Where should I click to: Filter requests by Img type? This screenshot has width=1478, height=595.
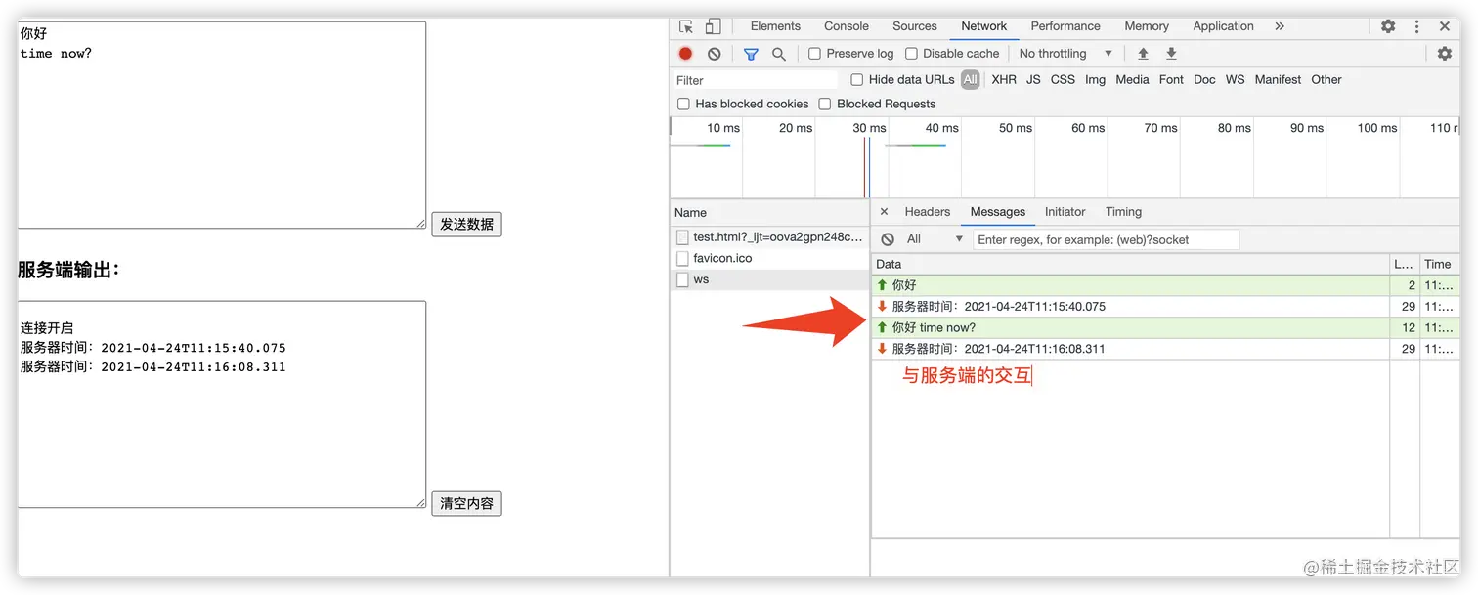coord(1095,80)
